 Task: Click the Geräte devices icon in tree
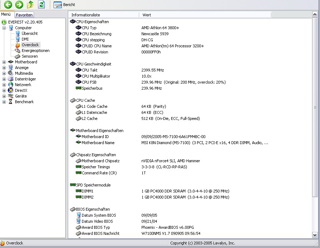click(11, 96)
